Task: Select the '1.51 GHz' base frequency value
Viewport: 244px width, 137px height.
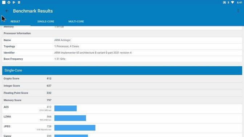Action: (x=60, y=59)
